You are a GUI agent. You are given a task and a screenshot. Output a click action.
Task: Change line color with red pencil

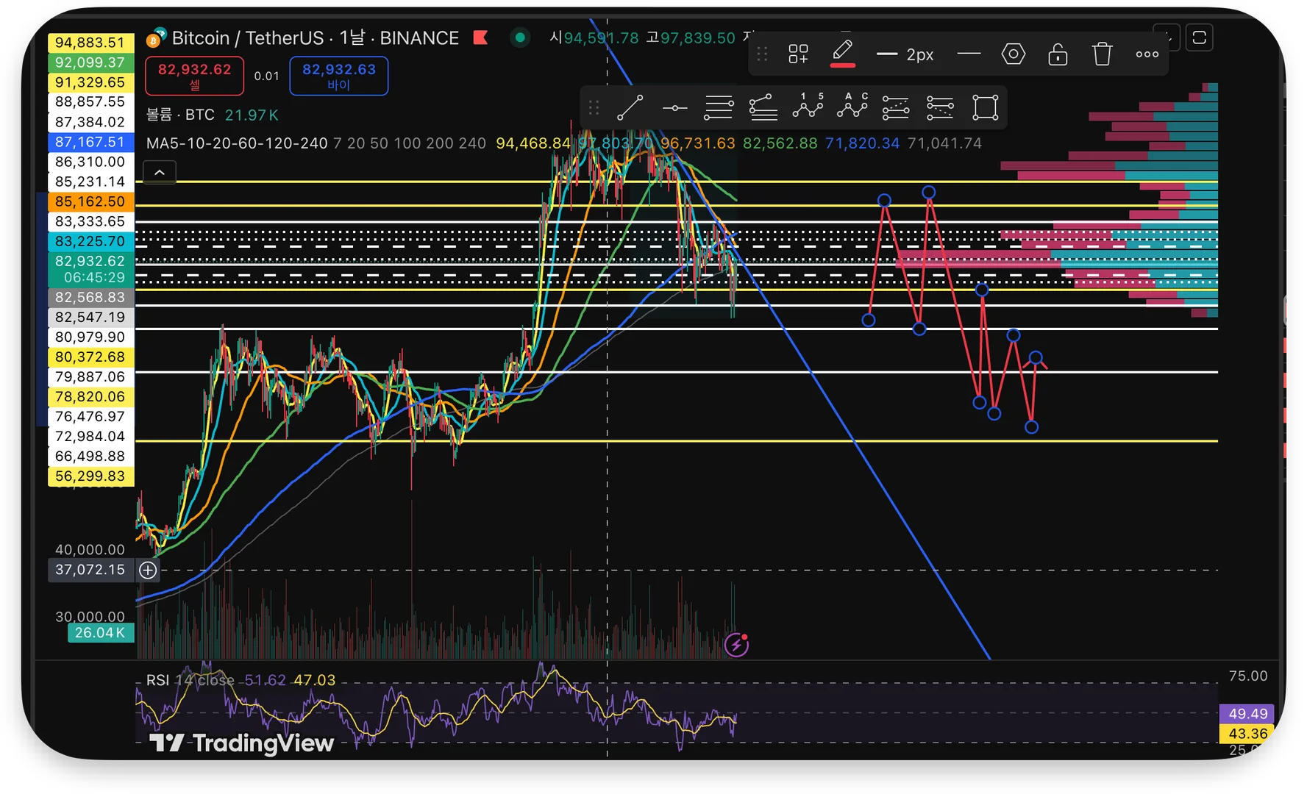[843, 54]
